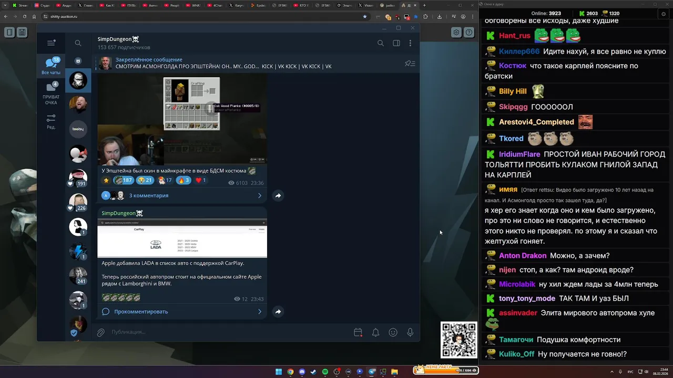Open the schedule message calendar icon
The width and height of the screenshot is (673, 378).
(x=358, y=332)
